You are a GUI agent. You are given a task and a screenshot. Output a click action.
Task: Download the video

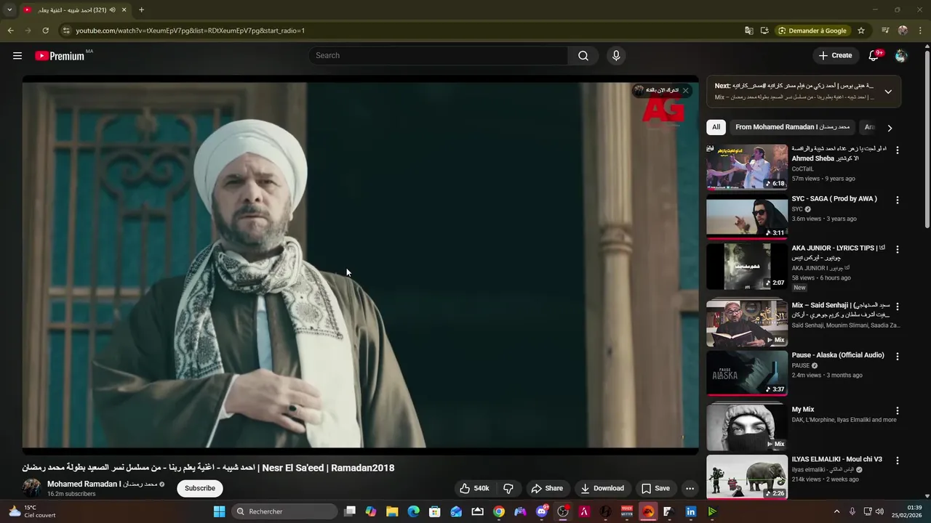pyautogui.click(x=602, y=488)
